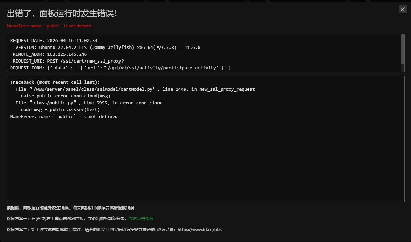This screenshot has height=242, width=411.
Task: Click the green '尝试点击修复' repair link
Action: (x=141, y=219)
